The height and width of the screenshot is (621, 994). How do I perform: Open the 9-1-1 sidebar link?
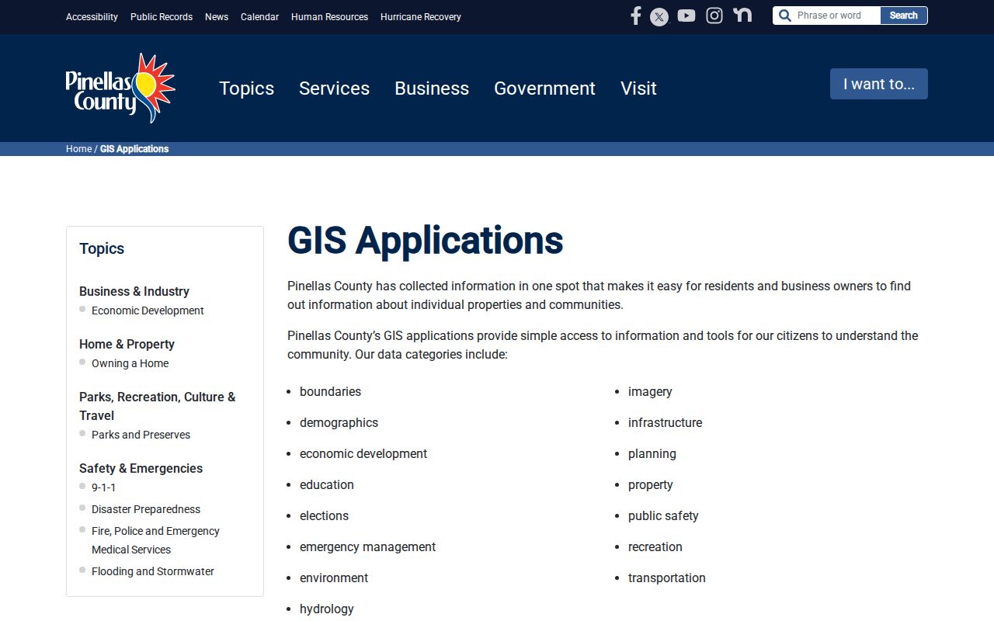[103, 487]
